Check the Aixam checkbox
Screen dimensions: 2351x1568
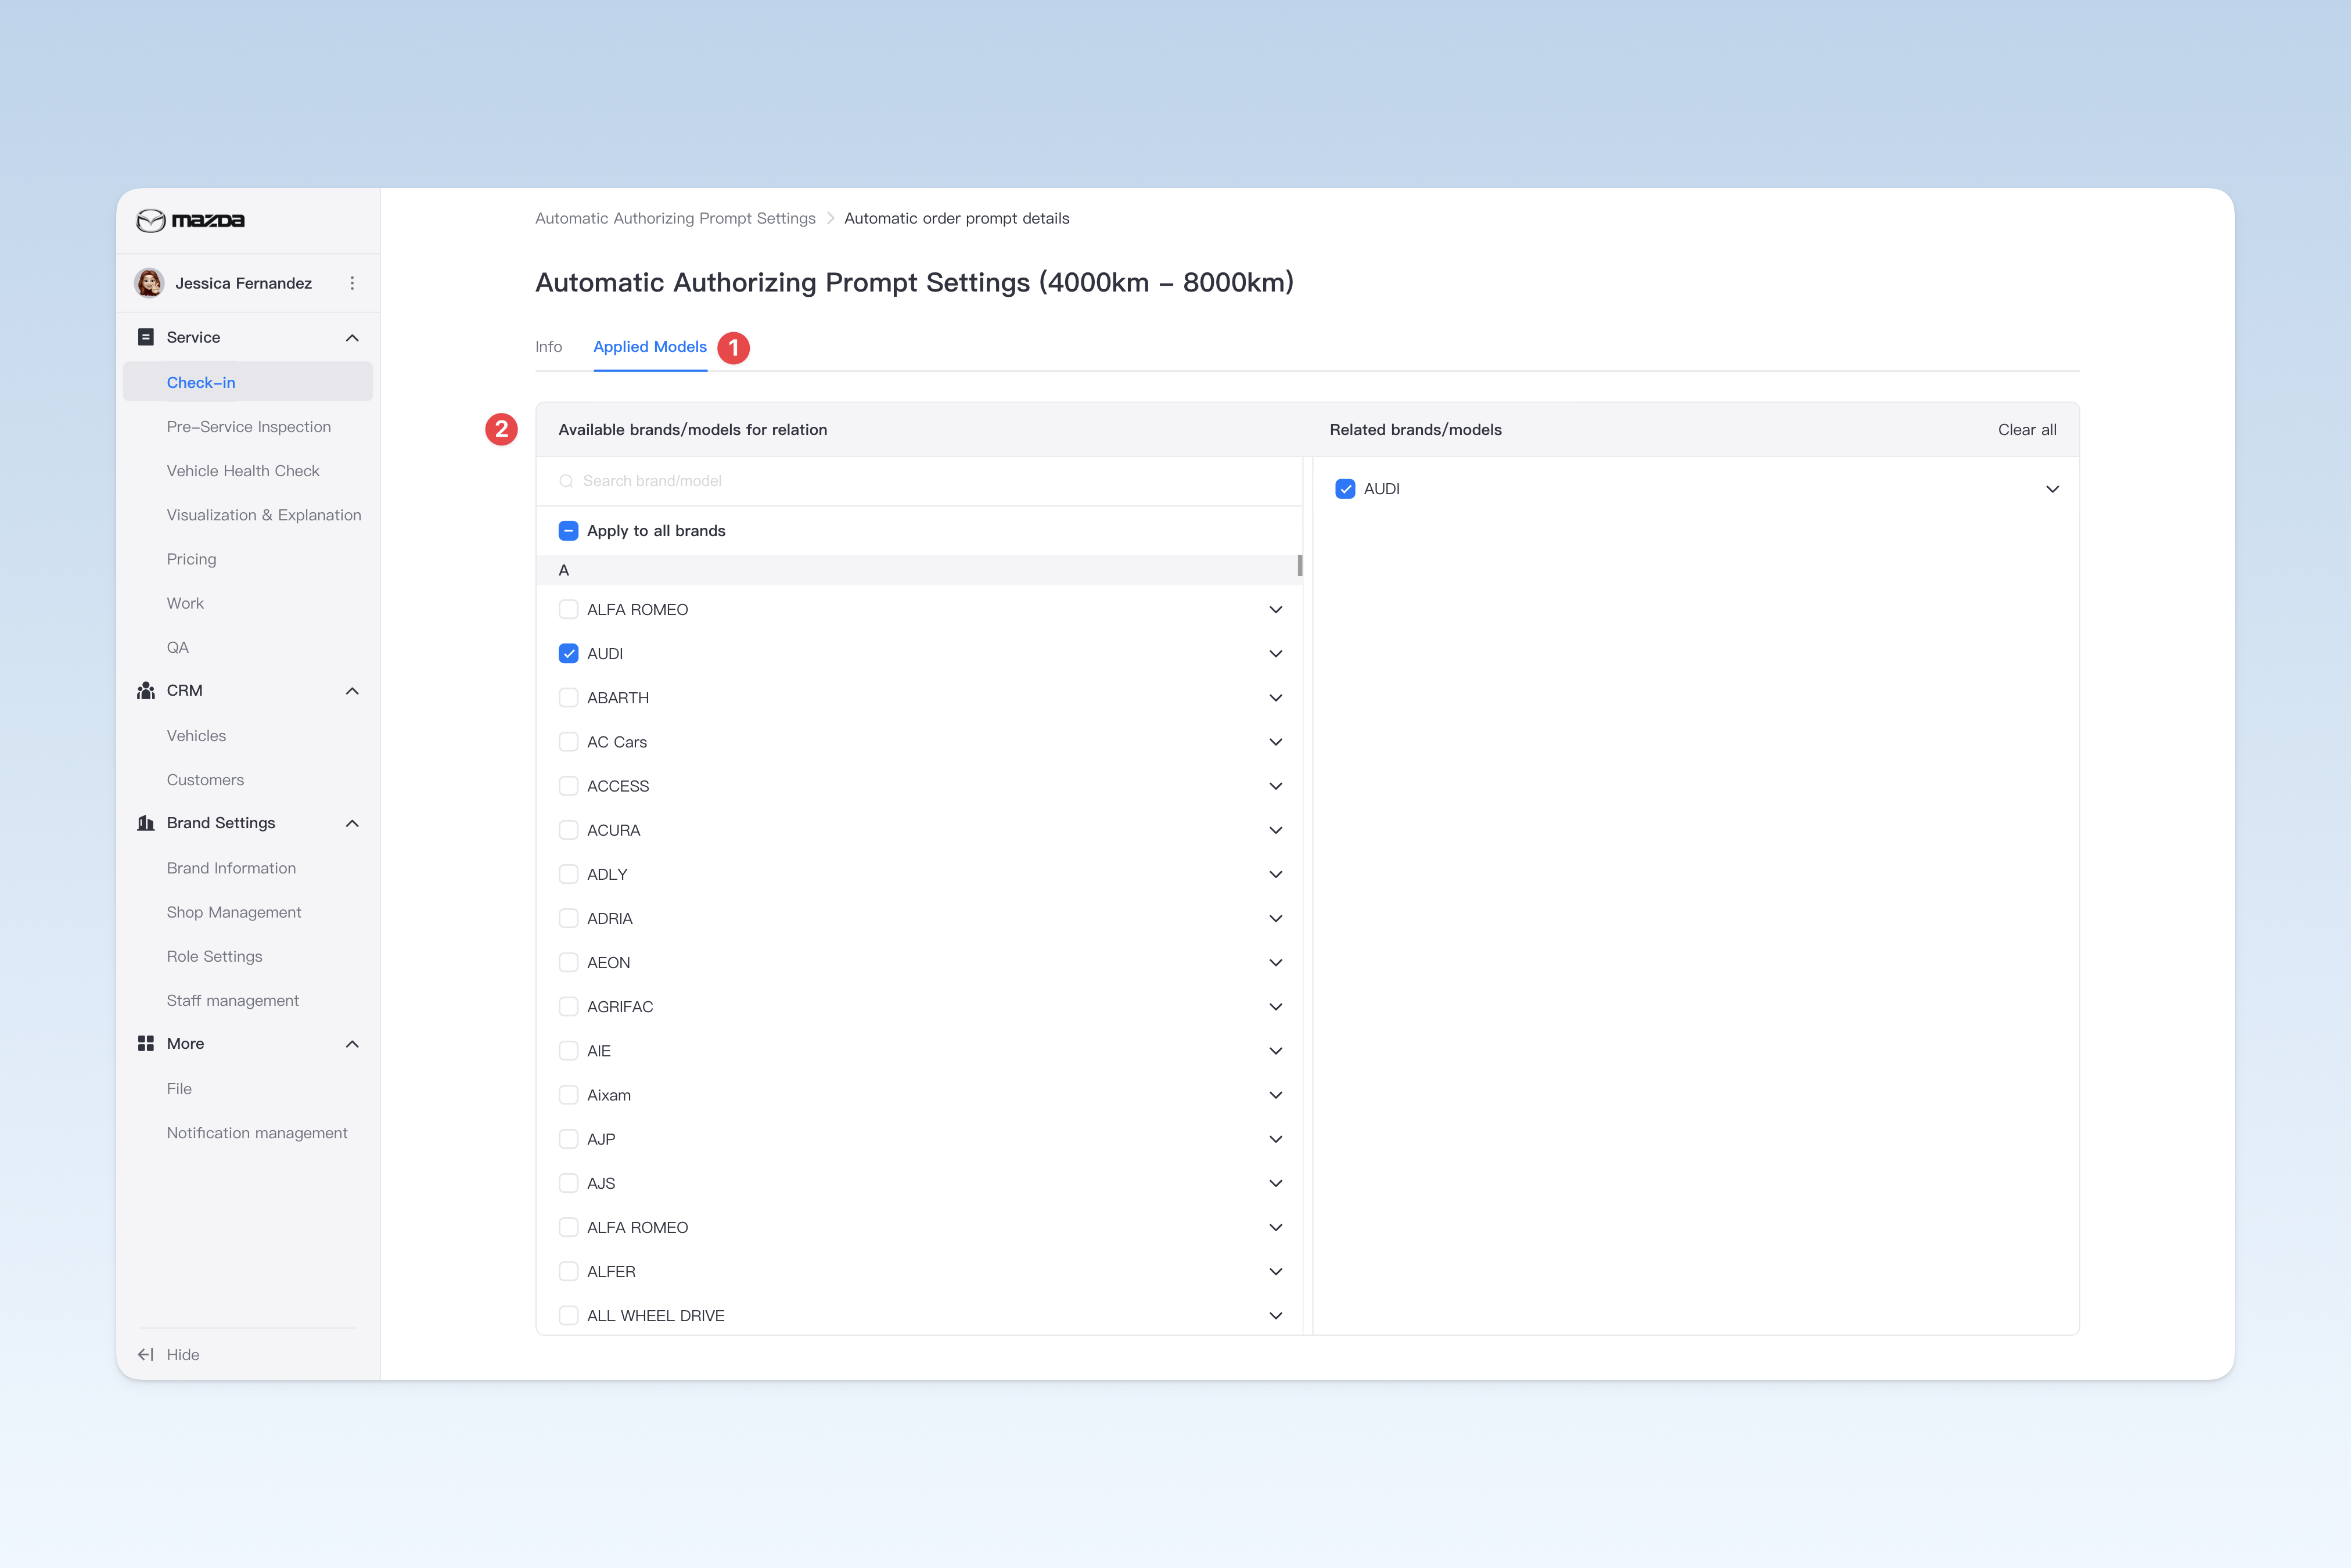point(568,1095)
